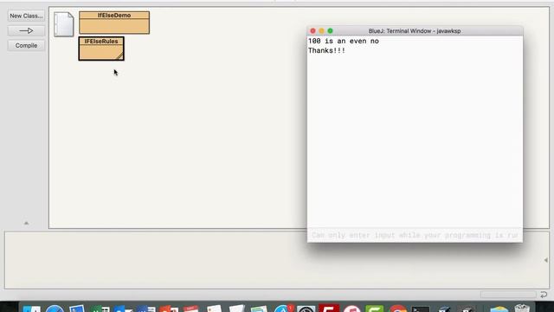Open the Terminal app in the Dock
The width and height of the screenshot is (554, 312).
point(421,309)
